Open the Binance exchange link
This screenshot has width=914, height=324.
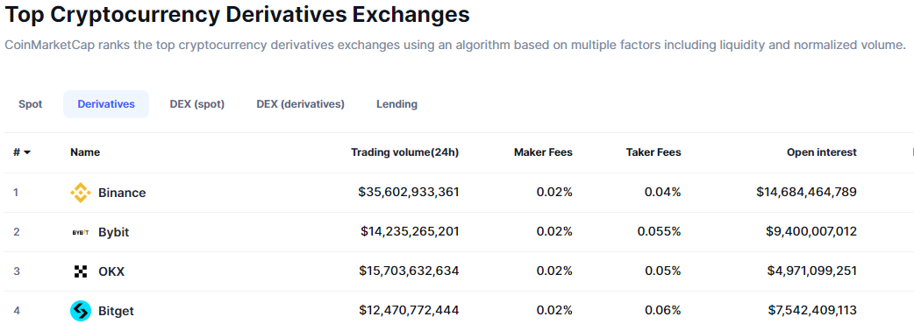point(122,193)
